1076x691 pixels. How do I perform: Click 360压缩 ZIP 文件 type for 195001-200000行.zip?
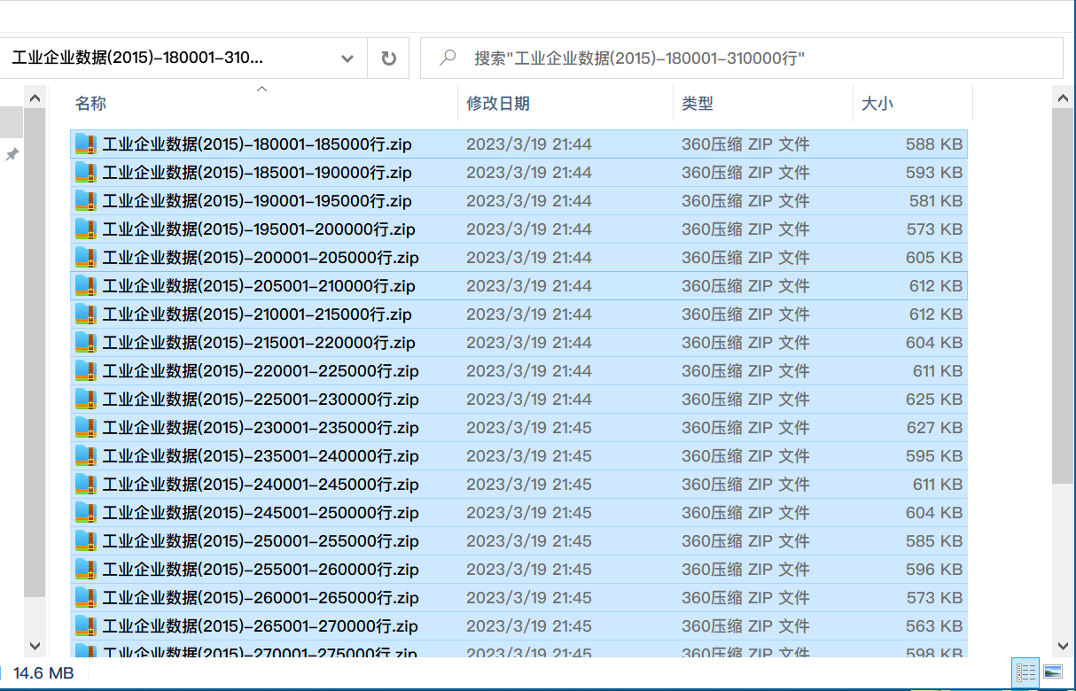(x=745, y=229)
